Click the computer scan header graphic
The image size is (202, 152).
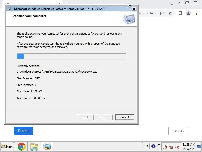coord(129,19)
